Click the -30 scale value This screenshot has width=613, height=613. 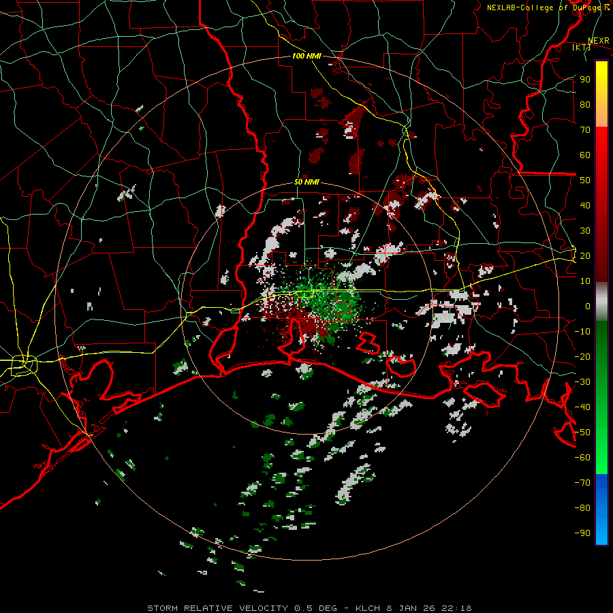pyautogui.click(x=582, y=382)
